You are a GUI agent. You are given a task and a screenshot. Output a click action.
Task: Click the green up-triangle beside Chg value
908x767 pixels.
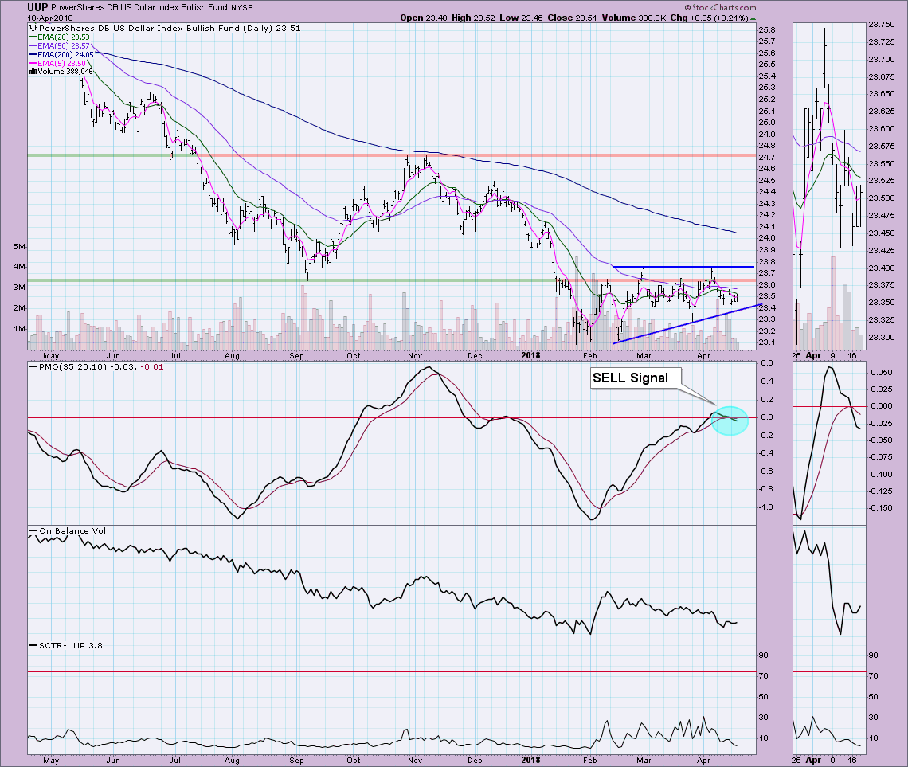click(x=753, y=18)
